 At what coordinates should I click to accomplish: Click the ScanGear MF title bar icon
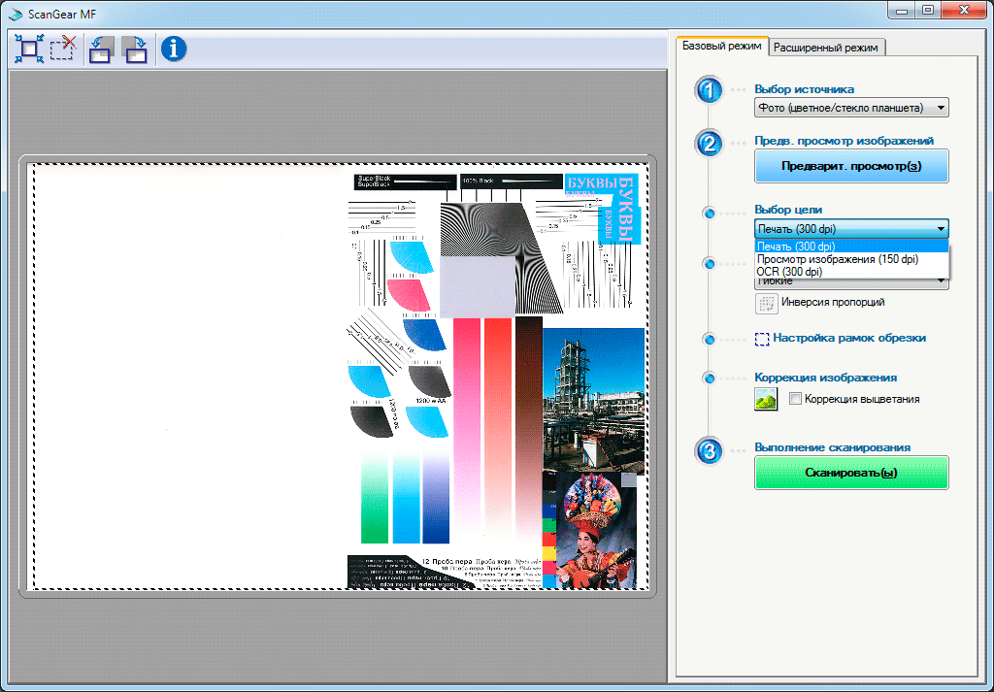point(15,13)
